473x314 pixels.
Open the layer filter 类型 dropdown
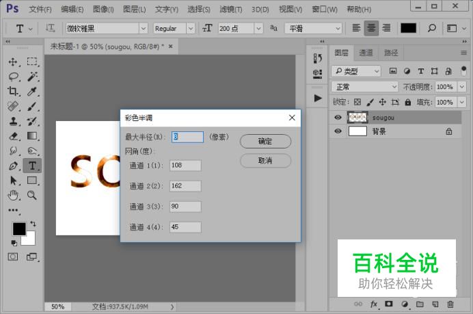pos(356,71)
